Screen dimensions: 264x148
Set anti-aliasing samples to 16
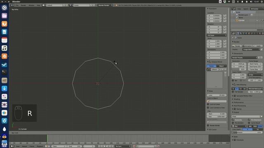tap(244, 89)
